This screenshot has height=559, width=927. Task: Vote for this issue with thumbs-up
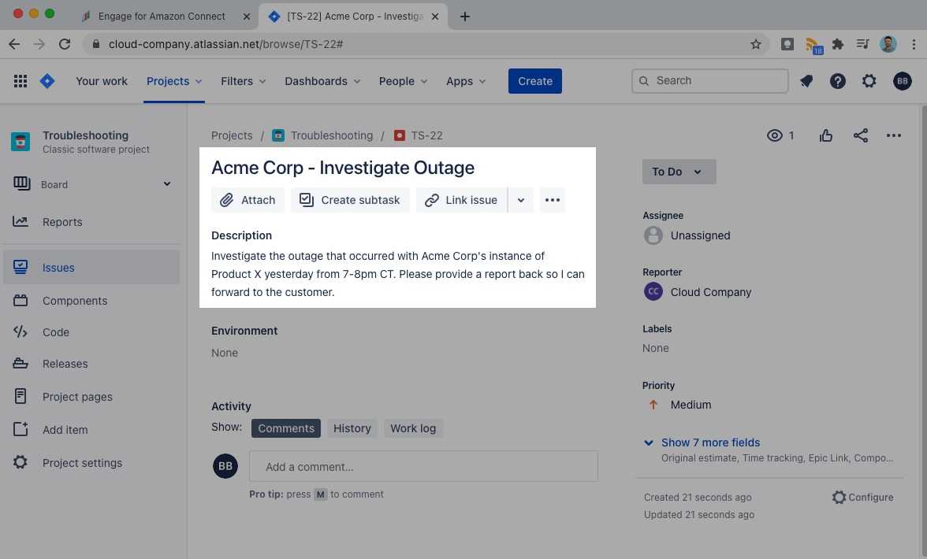click(826, 135)
